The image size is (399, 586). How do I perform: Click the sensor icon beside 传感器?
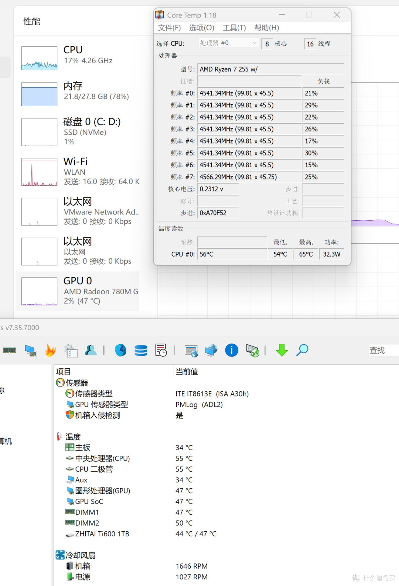click(60, 383)
